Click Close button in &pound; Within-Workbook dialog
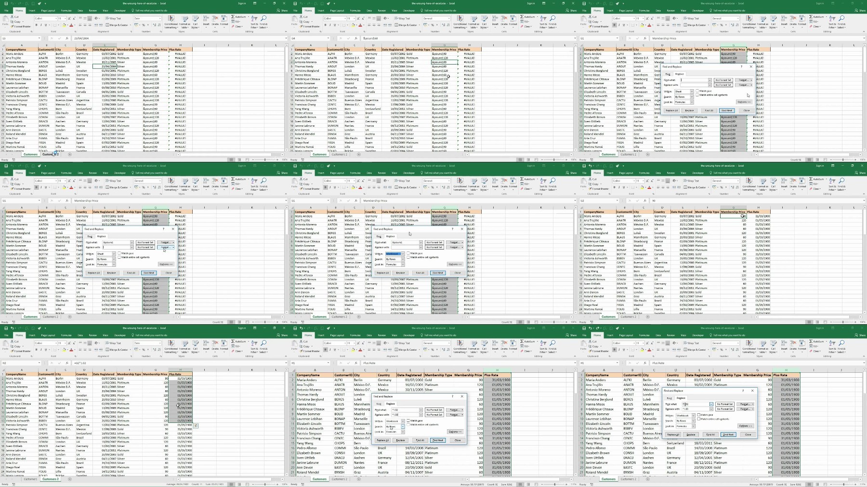 [458, 273]
